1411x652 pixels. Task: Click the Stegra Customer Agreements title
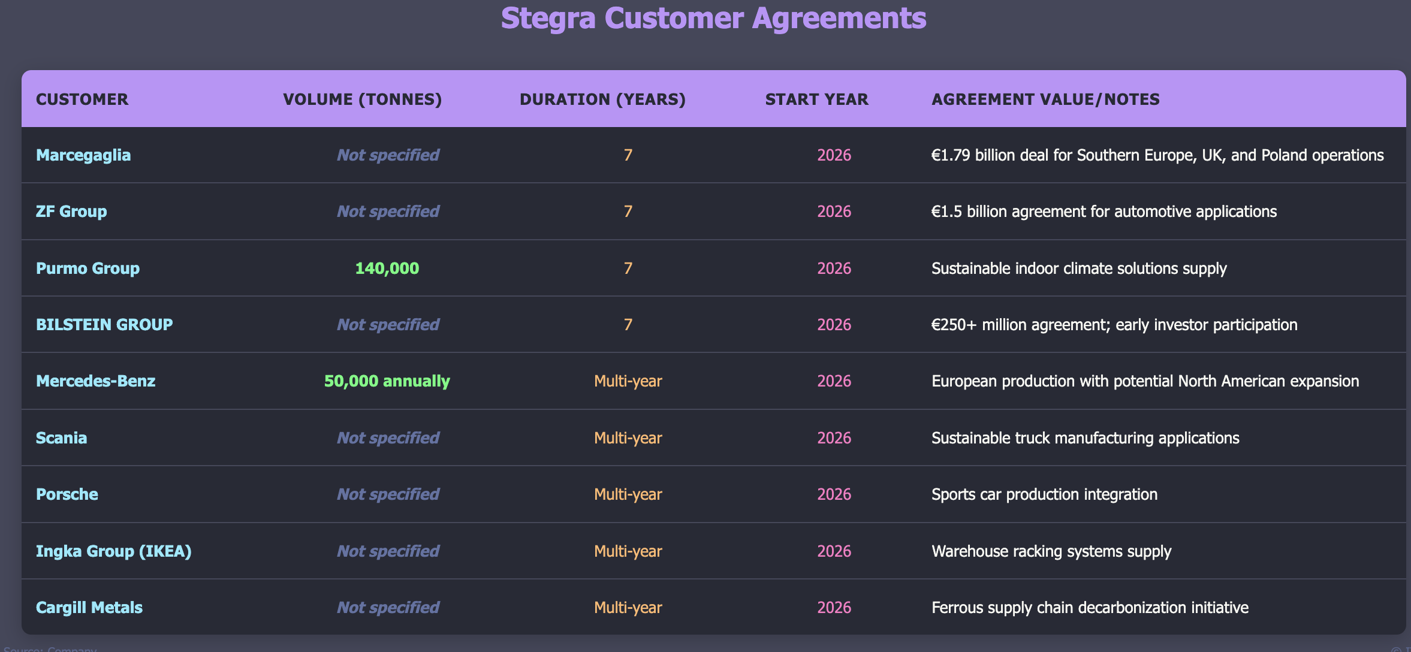pos(713,18)
